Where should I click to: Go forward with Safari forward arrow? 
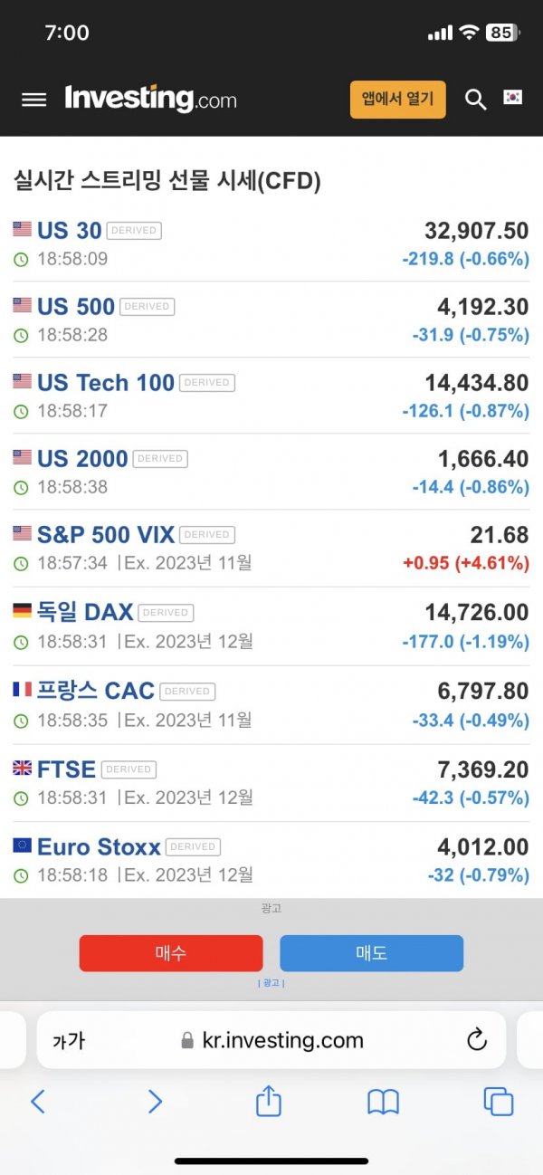[x=155, y=1101]
